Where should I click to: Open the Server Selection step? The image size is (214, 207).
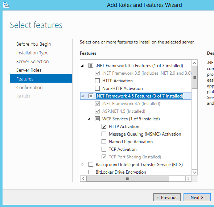(33, 62)
